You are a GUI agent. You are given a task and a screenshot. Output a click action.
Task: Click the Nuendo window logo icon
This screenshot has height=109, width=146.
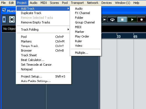pyautogui.click(x=4, y=10)
